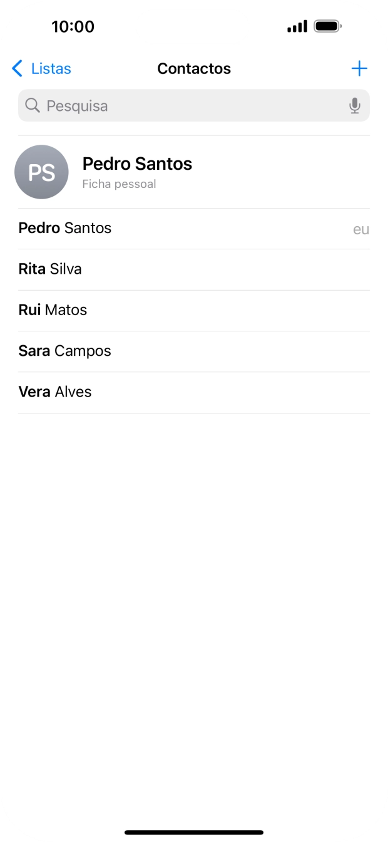Screen dimensions: 388x842
Task: Tap the 10:00 clock in status bar
Action: [x=73, y=26]
